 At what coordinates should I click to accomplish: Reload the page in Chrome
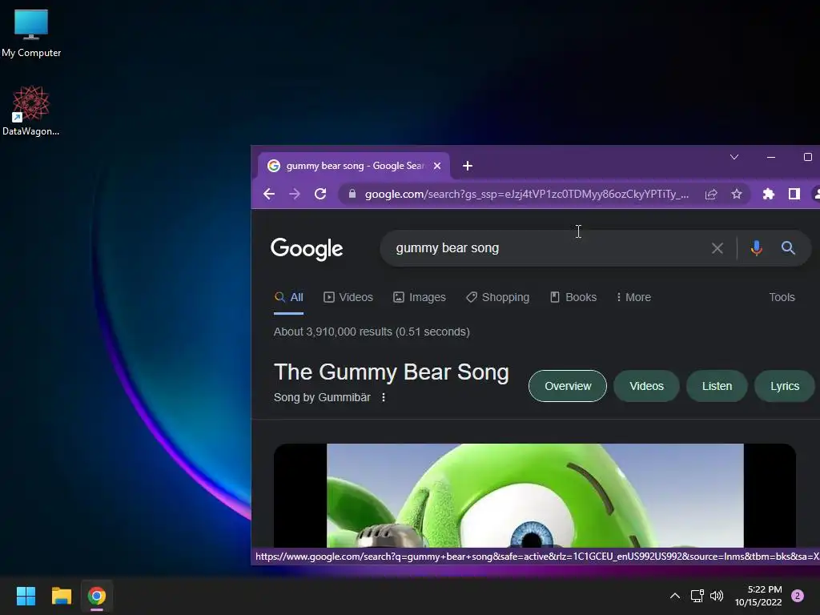click(x=320, y=194)
